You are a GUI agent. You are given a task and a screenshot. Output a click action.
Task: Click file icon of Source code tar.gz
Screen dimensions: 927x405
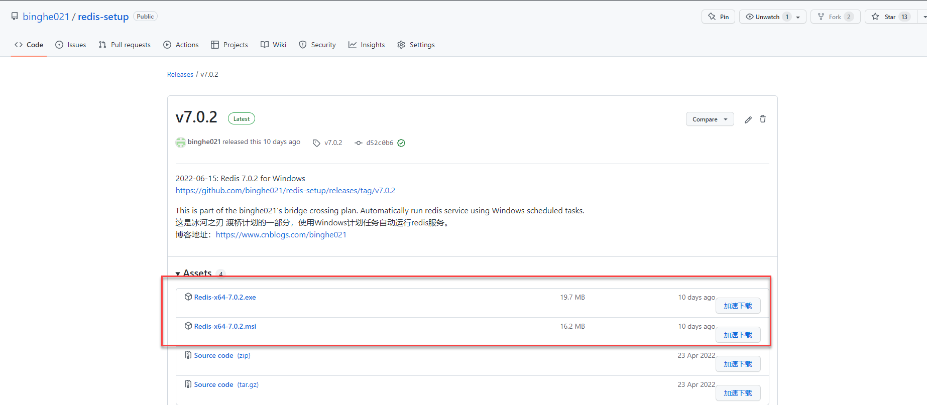[x=188, y=384]
